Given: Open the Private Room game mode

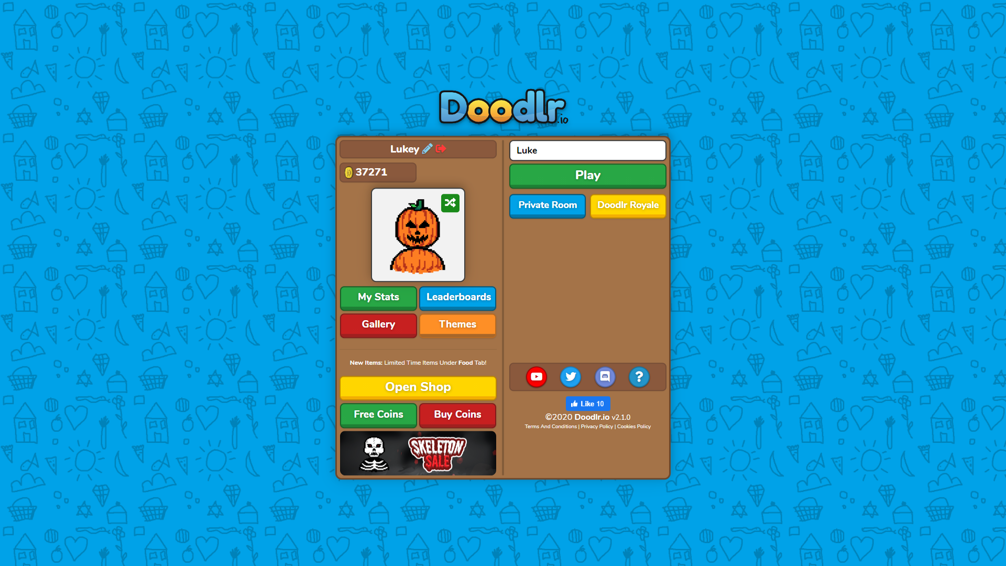Looking at the screenshot, I should pos(547,204).
